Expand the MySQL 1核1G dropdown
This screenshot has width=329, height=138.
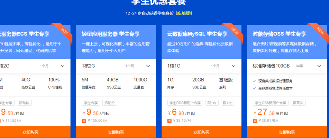point(201,66)
